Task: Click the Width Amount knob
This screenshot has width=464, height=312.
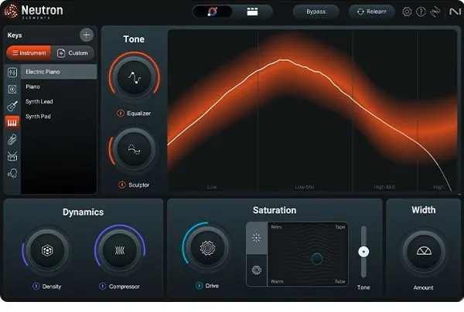Action: (423, 251)
